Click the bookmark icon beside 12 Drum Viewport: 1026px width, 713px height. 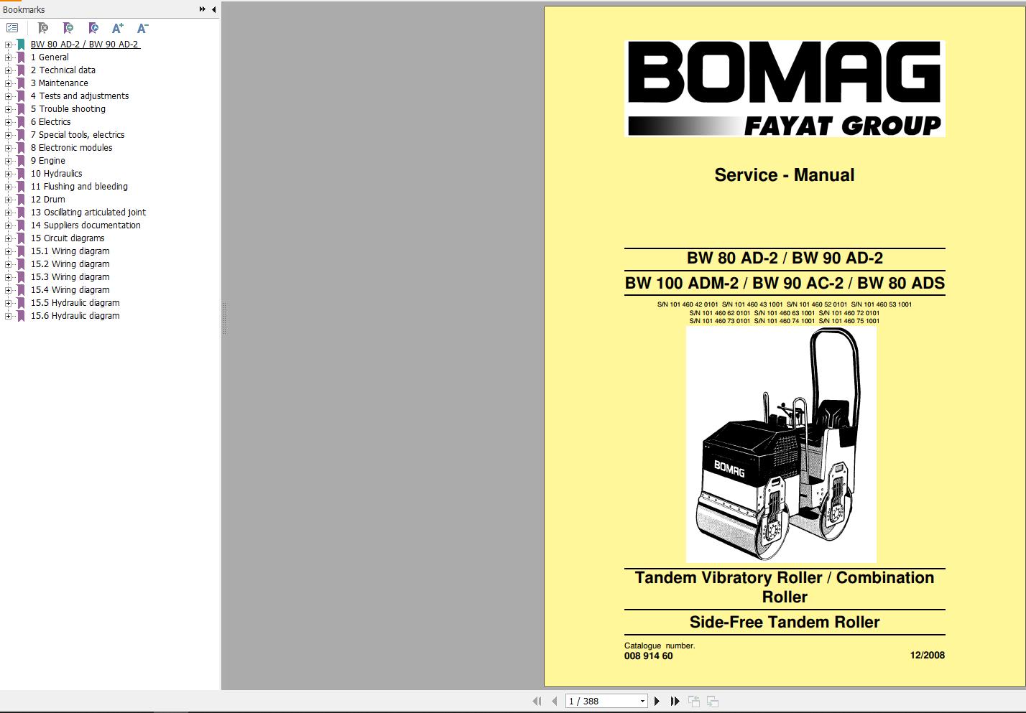coord(21,200)
